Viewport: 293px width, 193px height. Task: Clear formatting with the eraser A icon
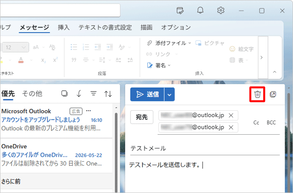pos(52,47)
